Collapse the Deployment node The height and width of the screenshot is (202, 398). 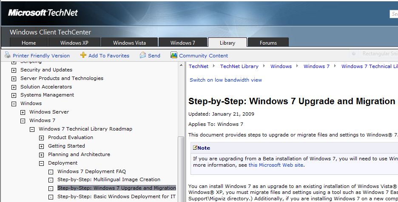pyautogui.click(x=42, y=163)
